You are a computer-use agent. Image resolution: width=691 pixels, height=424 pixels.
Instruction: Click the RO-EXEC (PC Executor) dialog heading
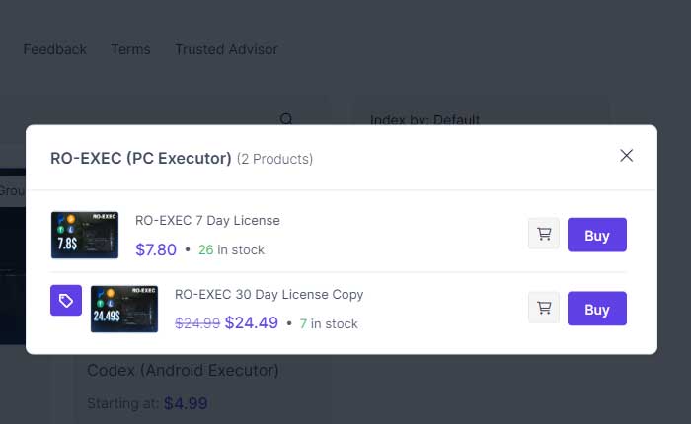[x=141, y=158]
